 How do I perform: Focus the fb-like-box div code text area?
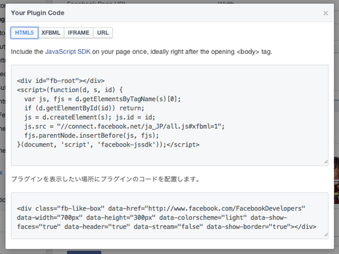(x=169, y=215)
